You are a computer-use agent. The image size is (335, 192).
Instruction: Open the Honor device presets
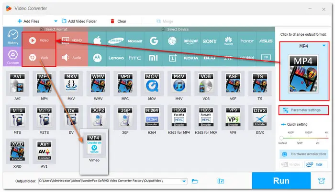247,41
